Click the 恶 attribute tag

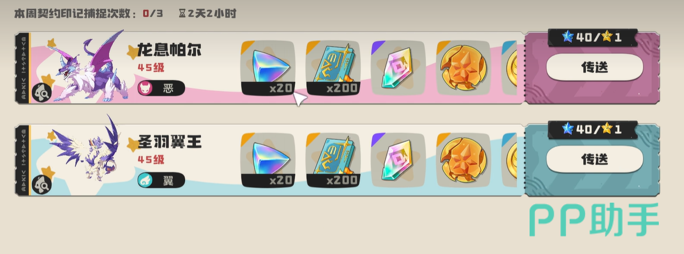coord(161,88)
